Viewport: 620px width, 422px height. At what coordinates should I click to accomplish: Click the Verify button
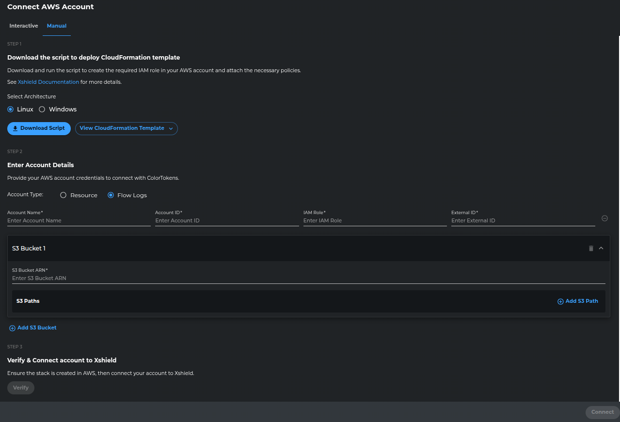(x=21, y=388)
